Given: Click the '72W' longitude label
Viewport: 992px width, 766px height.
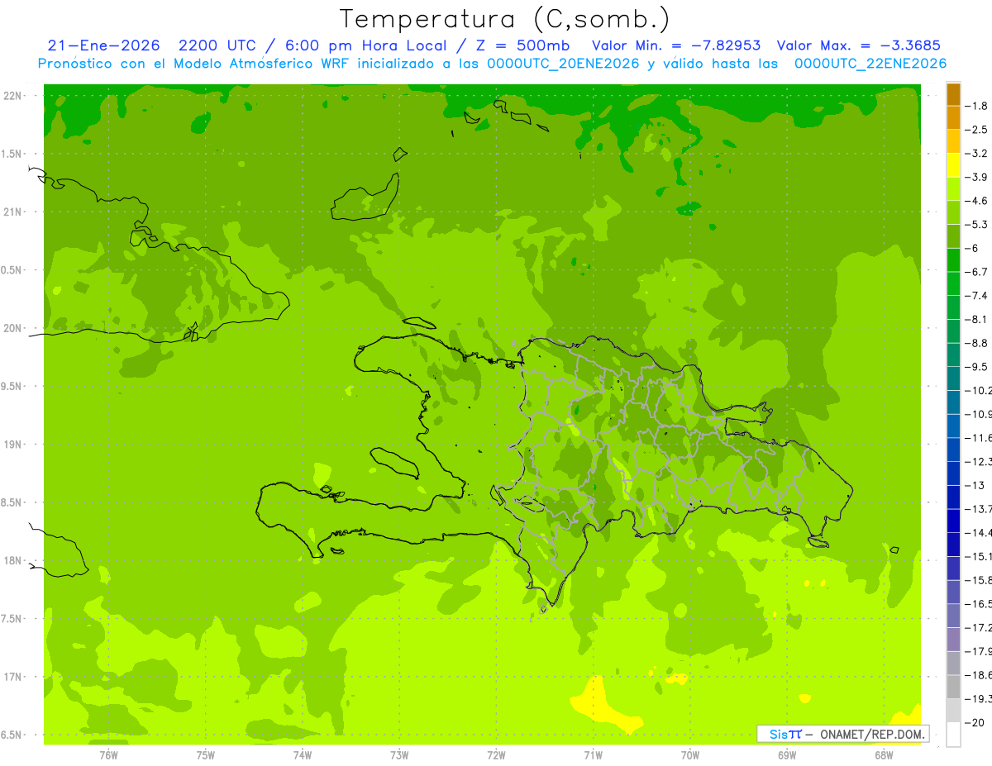Looking at the screenshot, I should 496,754.
